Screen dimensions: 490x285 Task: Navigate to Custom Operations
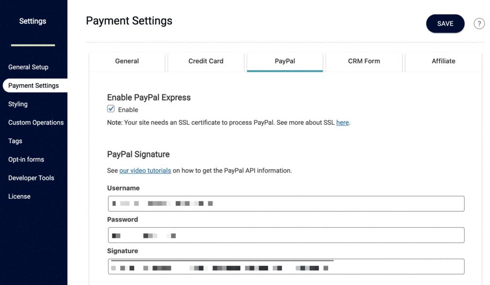click(35, 122)
